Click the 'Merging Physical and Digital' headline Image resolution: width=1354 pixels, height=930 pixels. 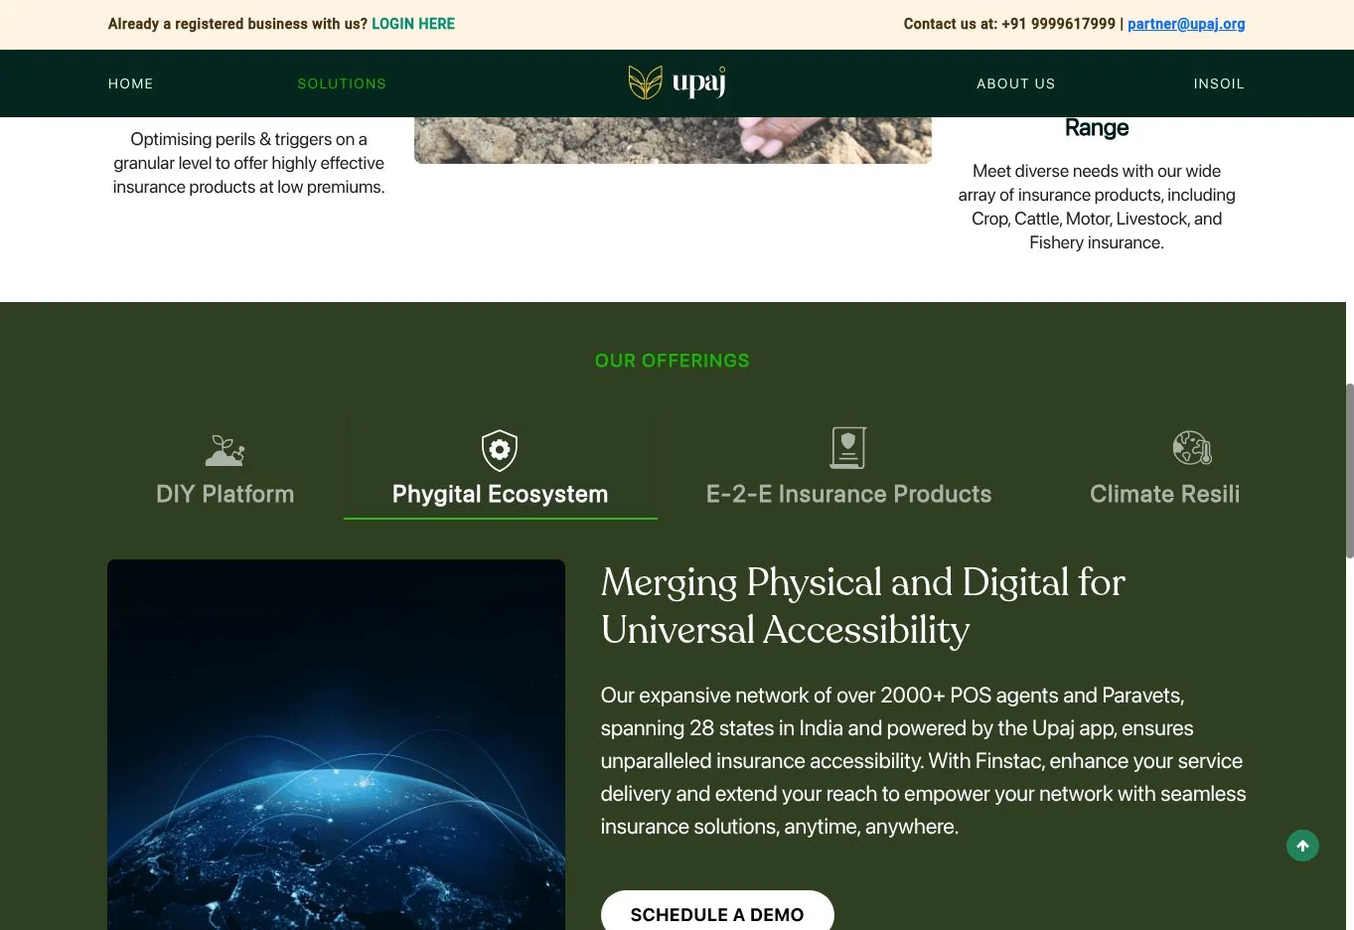863,606
